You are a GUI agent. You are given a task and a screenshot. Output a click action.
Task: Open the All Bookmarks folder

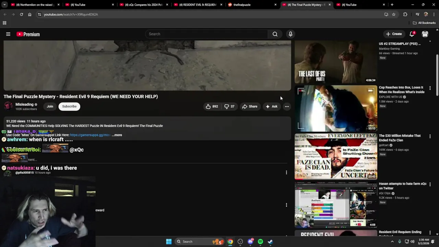pyautogui.click(x=424, y=23)
